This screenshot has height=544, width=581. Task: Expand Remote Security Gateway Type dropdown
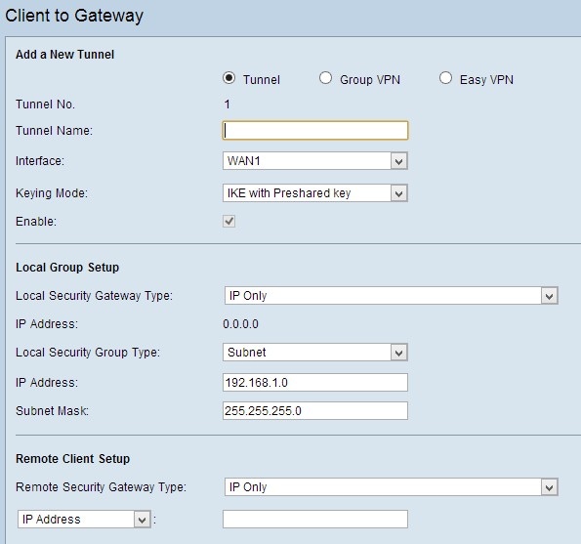coord(392,487)
